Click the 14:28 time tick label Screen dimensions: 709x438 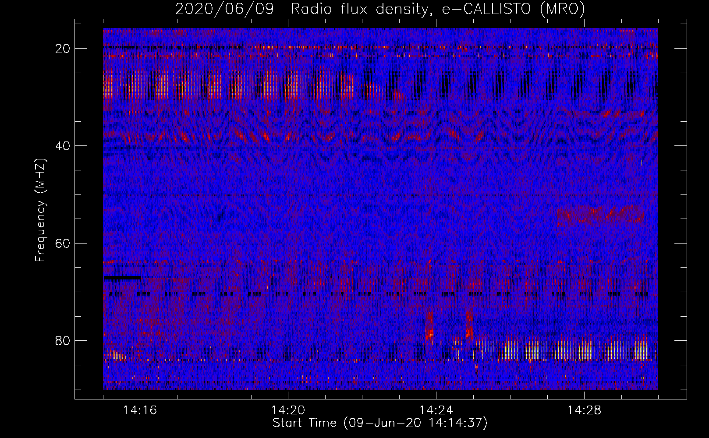pyautogui.click(x=585, y=410)
